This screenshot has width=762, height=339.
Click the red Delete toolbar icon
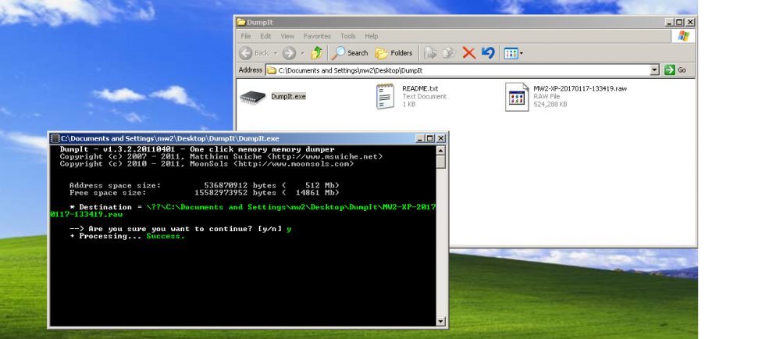tap(469, 53)
